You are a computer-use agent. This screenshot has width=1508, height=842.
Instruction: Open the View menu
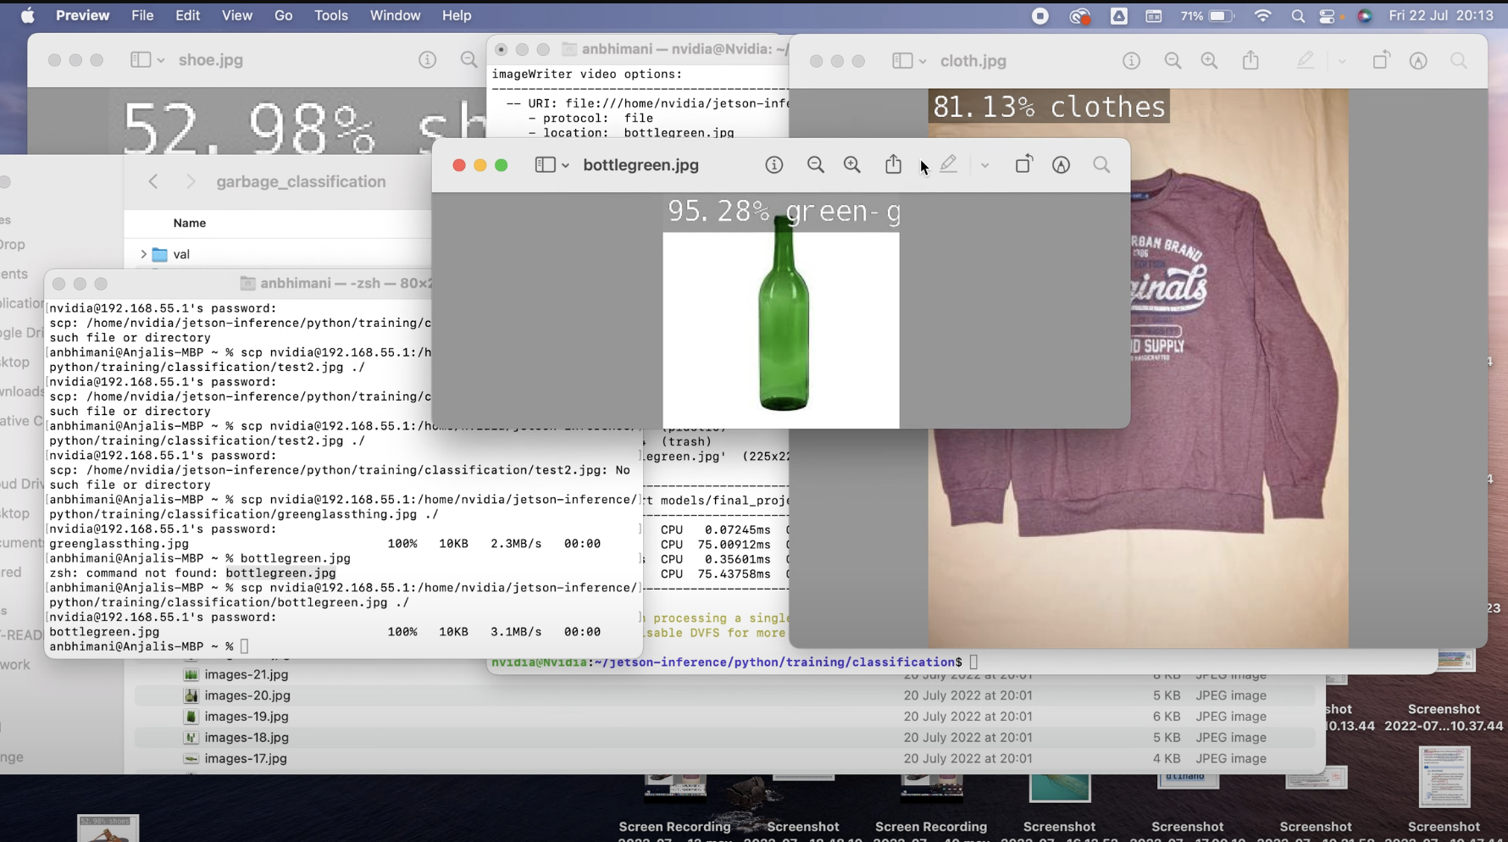[x=237, y=15]
